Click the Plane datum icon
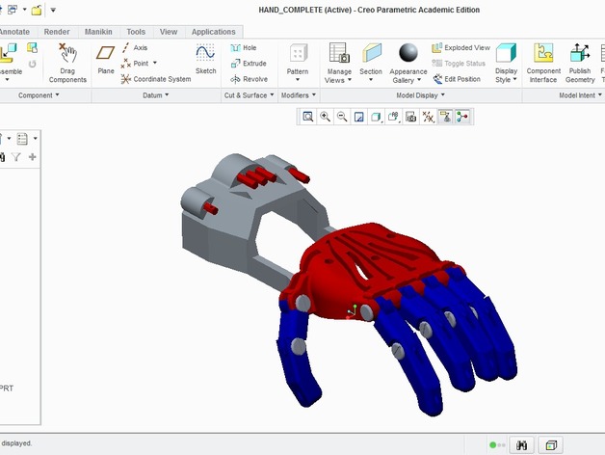 tap(105, 59)
